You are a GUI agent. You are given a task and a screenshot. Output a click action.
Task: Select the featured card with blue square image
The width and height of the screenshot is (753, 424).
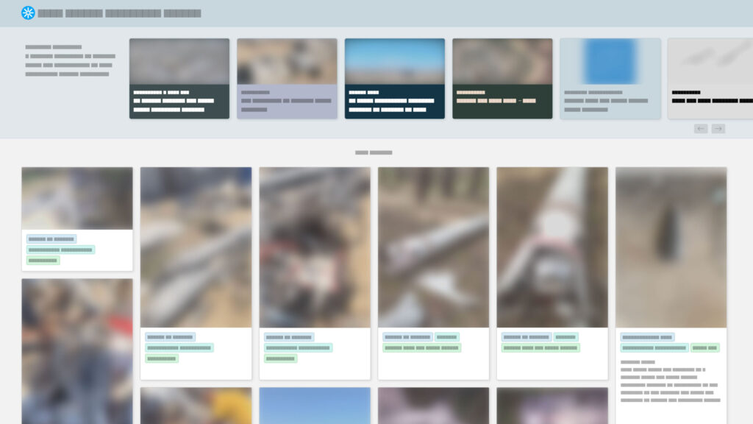[x=610, y=78]
